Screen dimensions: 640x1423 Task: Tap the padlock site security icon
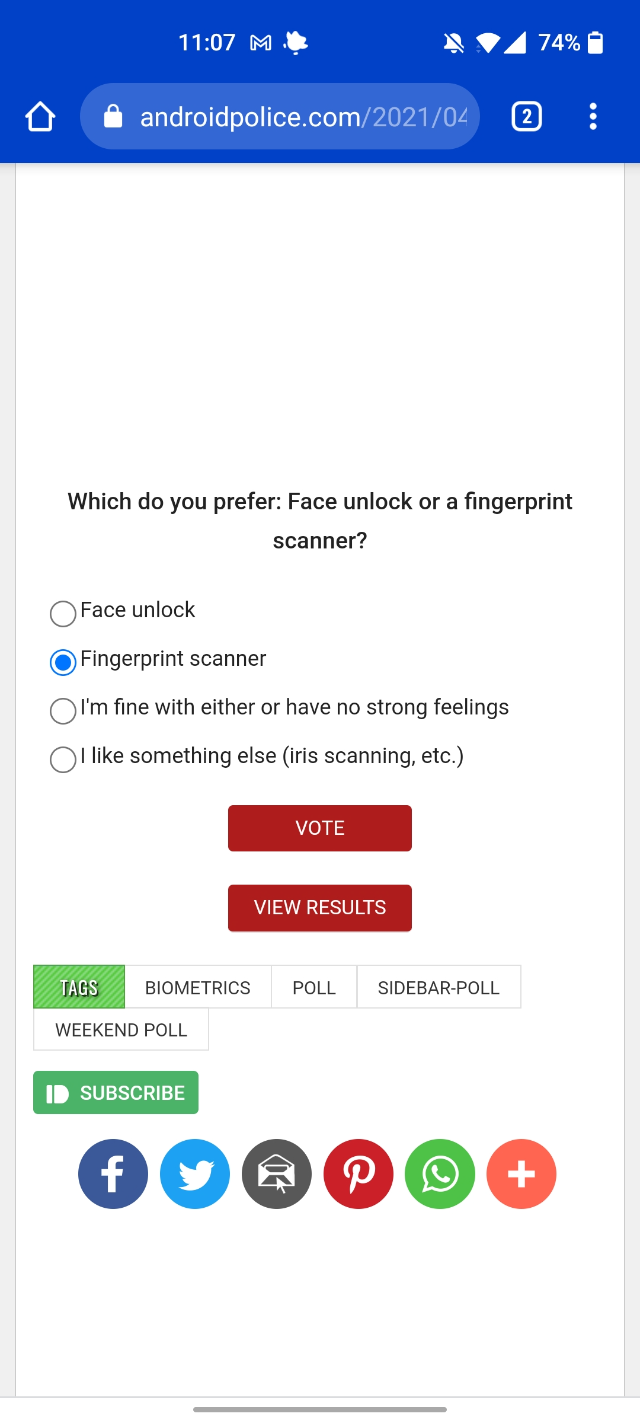pyautogui.click(x=113, y=117)
